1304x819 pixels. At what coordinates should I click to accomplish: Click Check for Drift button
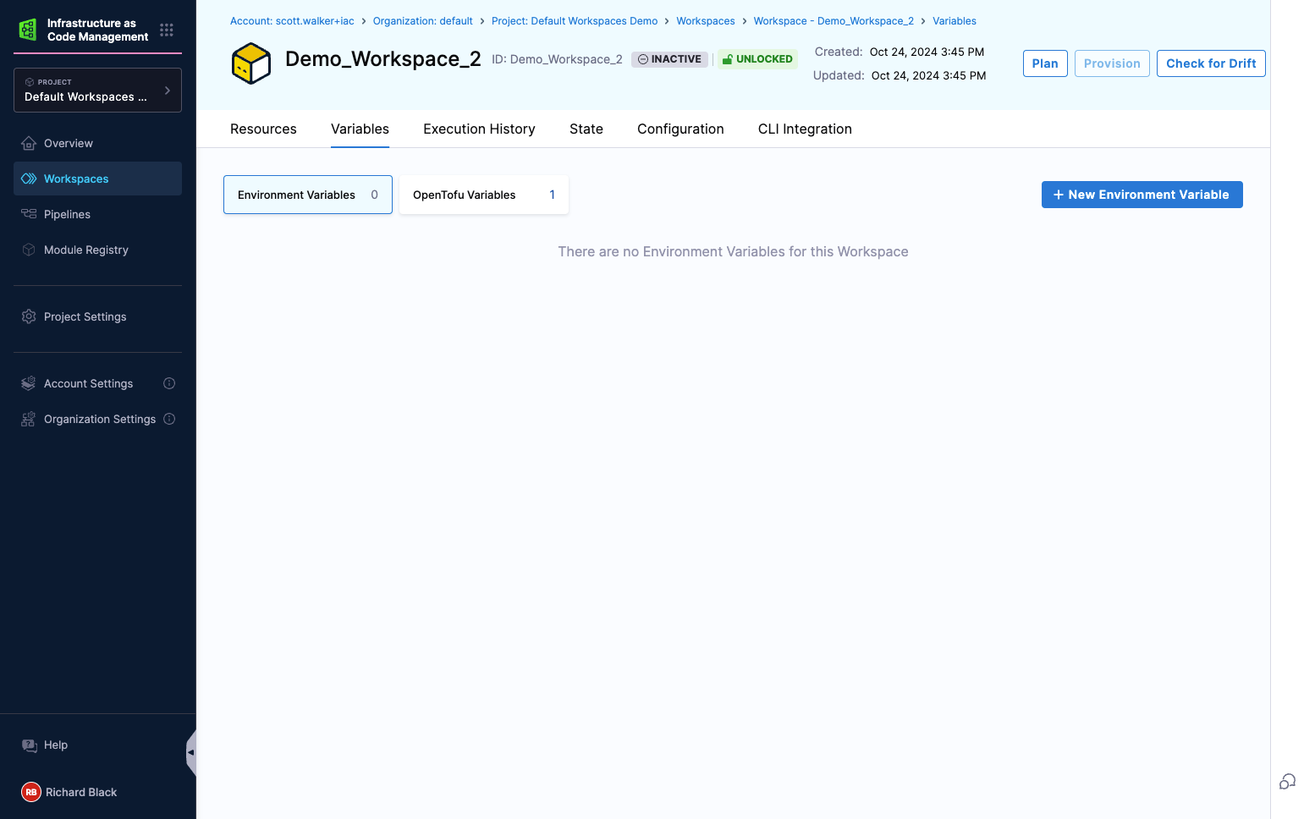(x=1211, y=63)
